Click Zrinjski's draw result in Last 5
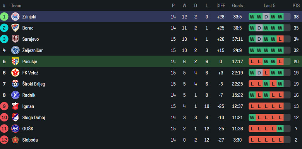Viewport: 302px width, 149px height. (266, 17)
